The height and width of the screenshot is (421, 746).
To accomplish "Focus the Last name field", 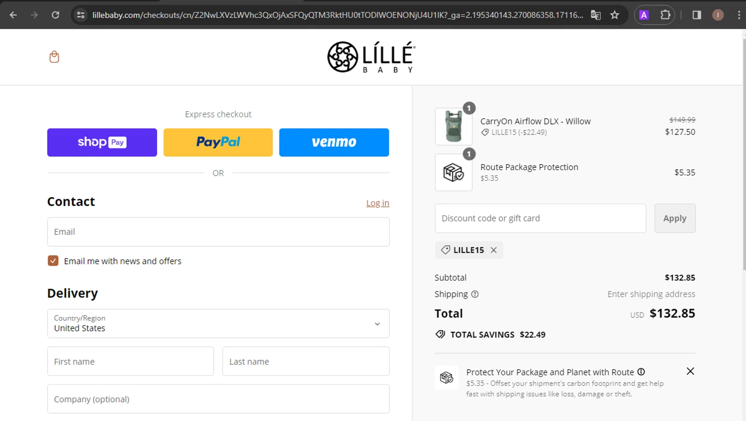I will 306,361.
